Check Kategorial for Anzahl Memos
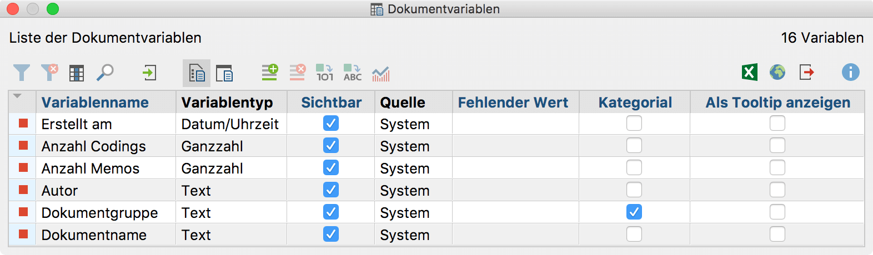 [x=634, y=167]
